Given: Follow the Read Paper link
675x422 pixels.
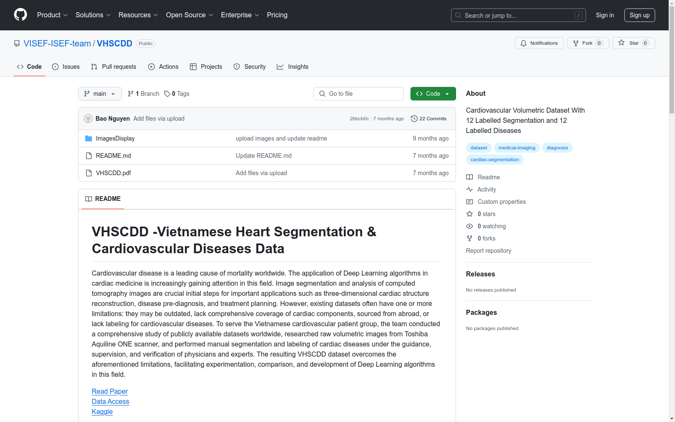Looking at the screenshot, I should [110, 392].
